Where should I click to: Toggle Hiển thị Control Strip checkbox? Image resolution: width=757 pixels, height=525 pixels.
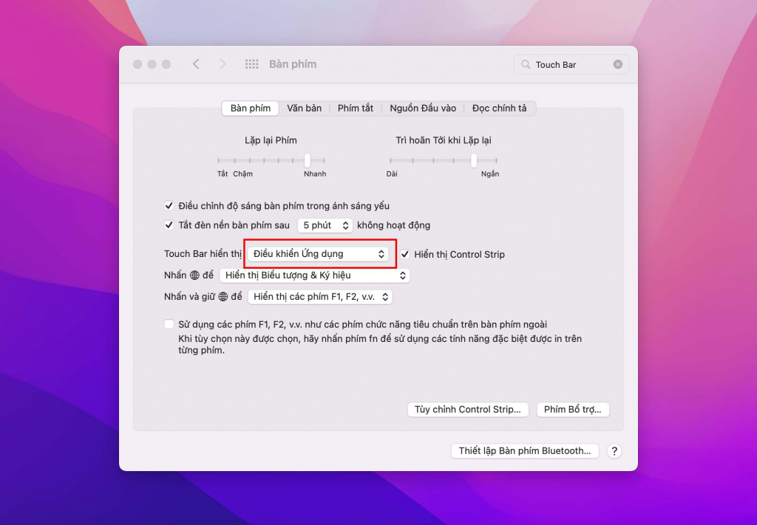pos(404,254)
